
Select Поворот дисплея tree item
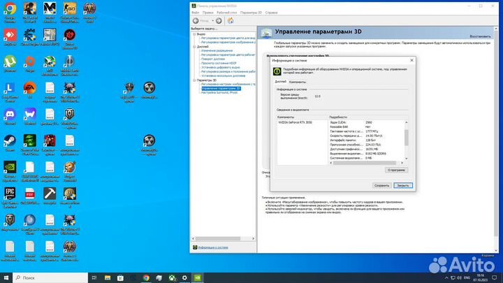pyautogui.click(x=213, y=59)
